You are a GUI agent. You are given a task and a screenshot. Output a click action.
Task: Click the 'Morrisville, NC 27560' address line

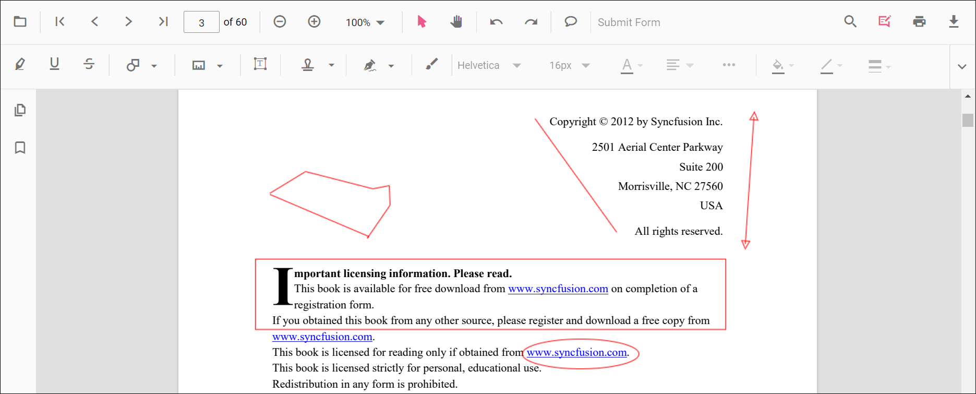coord(670,186)
